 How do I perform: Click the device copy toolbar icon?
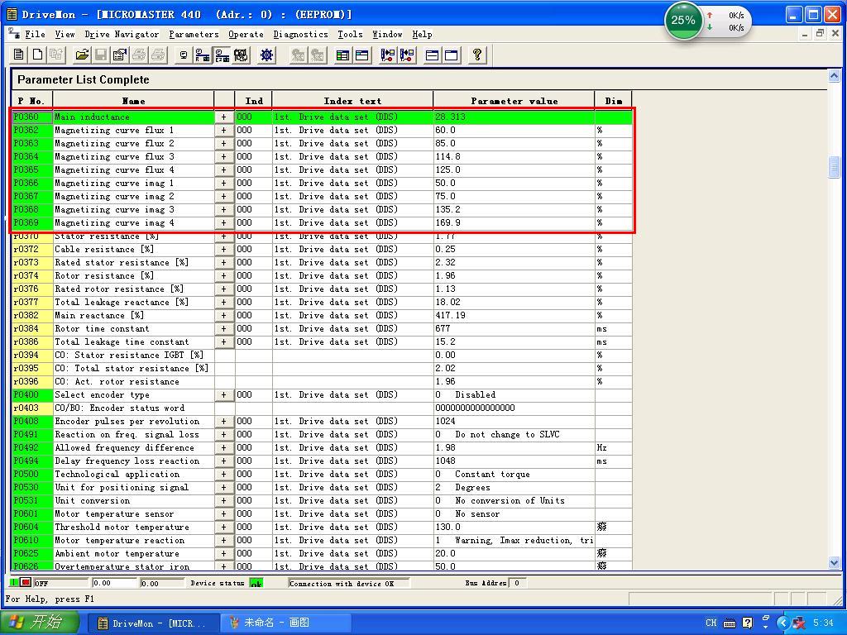241,55
